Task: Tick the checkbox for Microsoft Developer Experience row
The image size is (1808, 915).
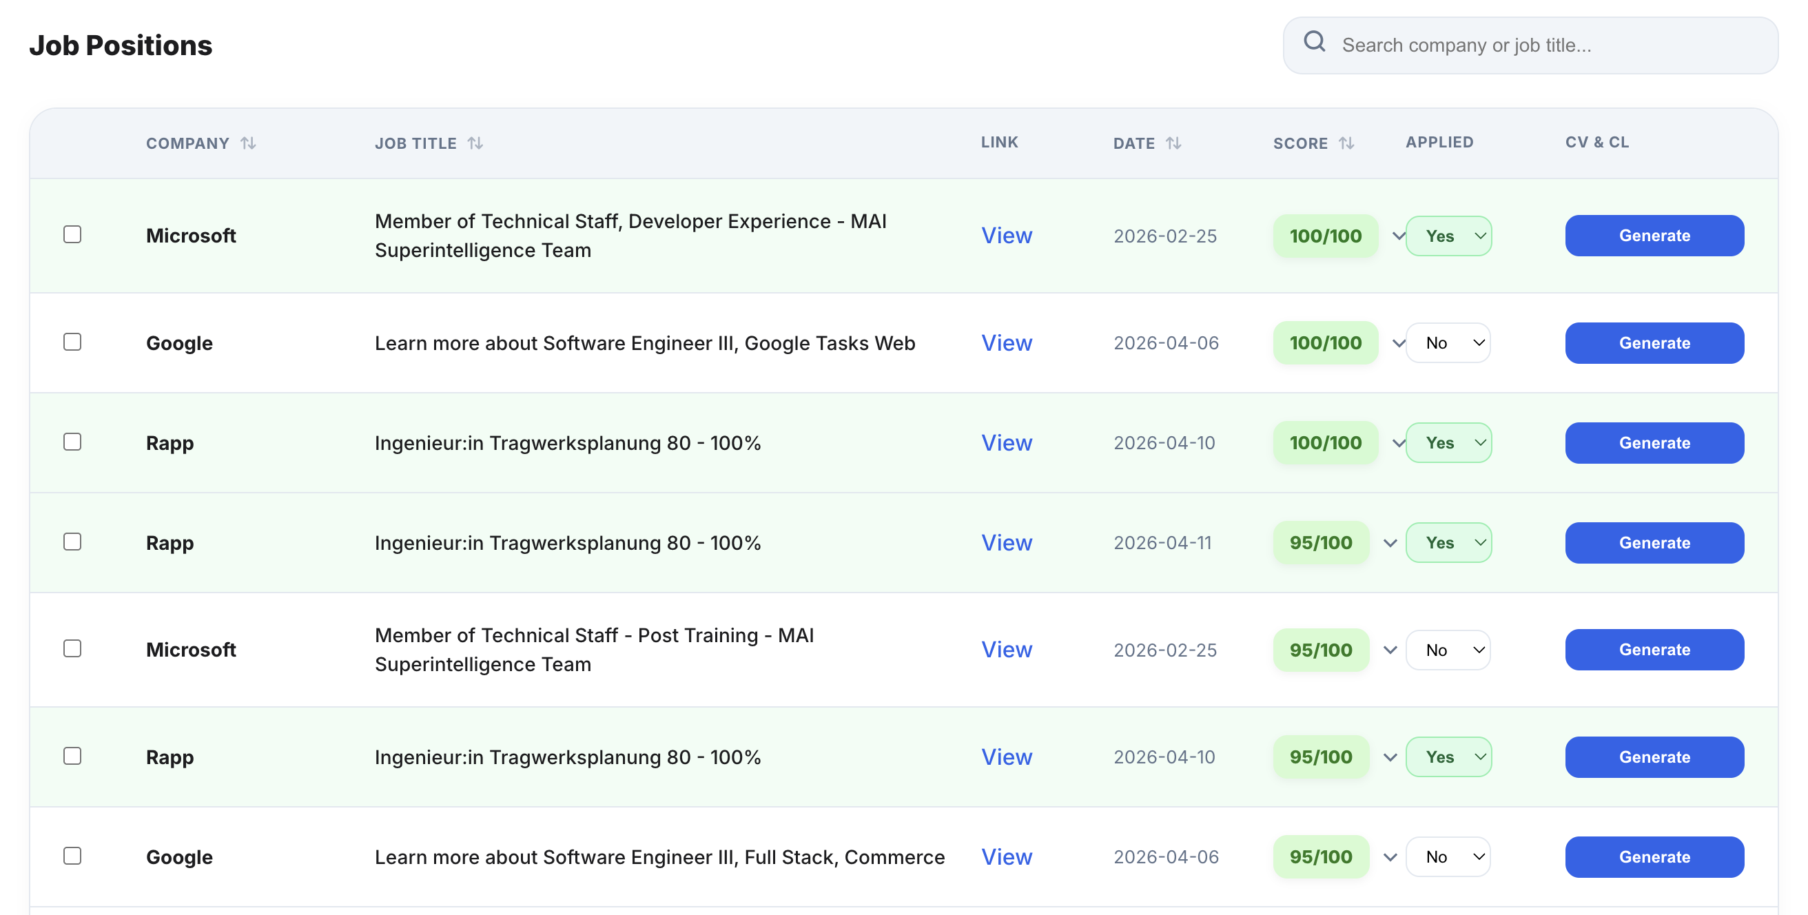Action: (72, 234)
